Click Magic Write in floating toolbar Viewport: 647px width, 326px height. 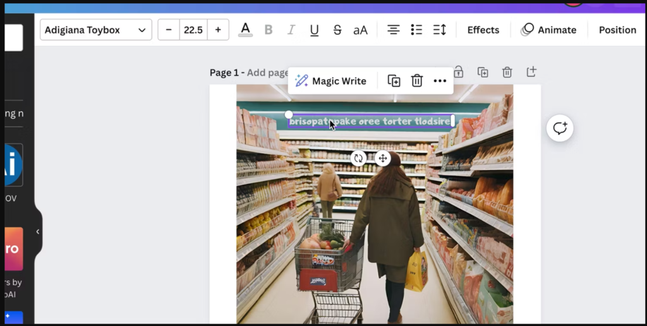(x=331, y=81)
